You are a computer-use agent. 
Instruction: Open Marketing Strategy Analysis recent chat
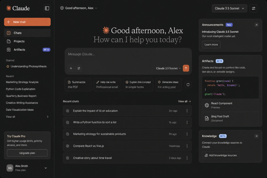[x=22, y=82]
